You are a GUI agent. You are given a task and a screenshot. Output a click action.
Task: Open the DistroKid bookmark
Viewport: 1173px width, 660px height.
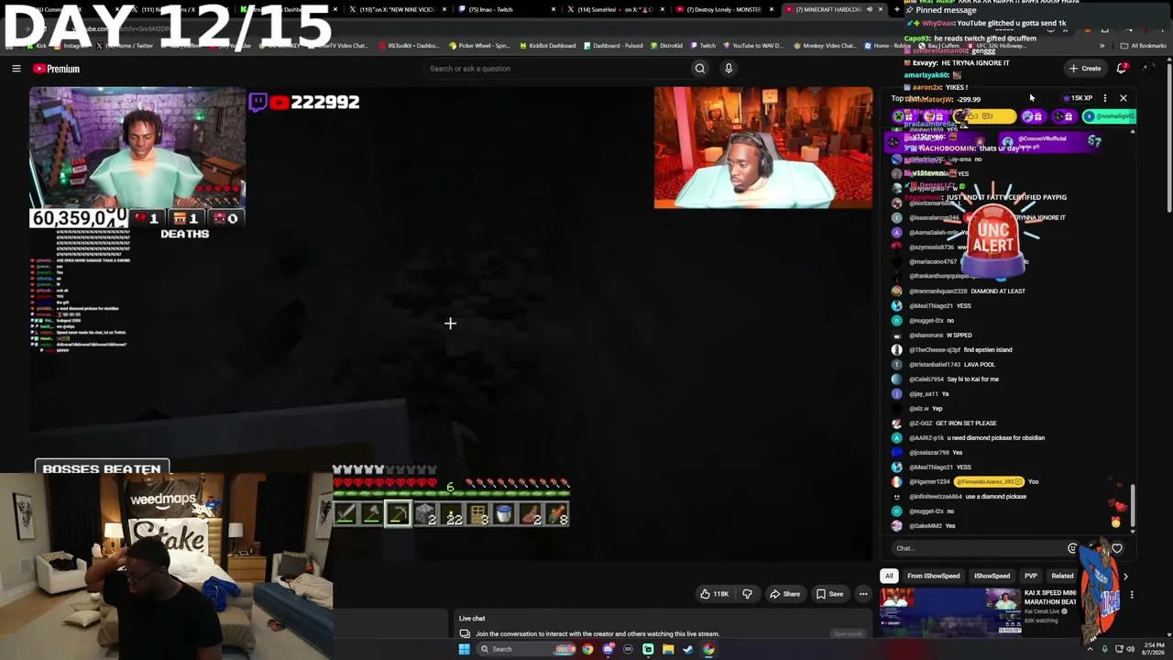[x=666, y=46]
